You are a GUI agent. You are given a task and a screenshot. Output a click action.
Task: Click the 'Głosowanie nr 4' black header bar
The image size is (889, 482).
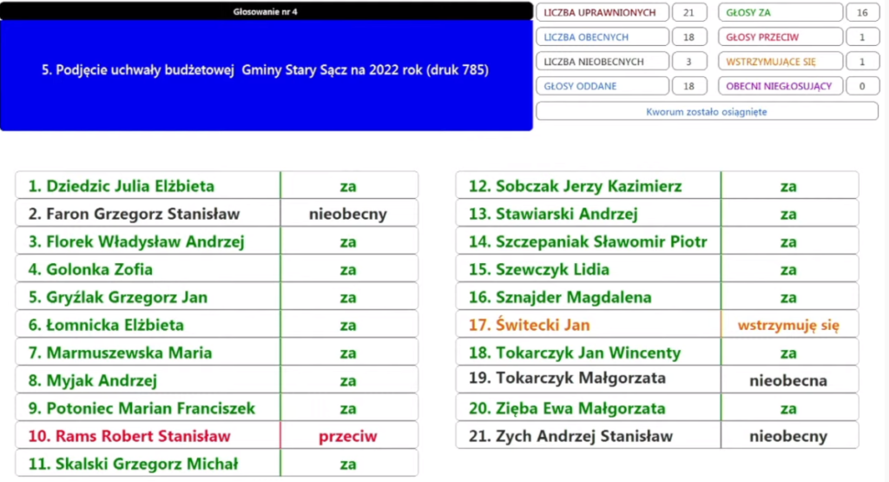pyautogui.click(x=266, y=11)
